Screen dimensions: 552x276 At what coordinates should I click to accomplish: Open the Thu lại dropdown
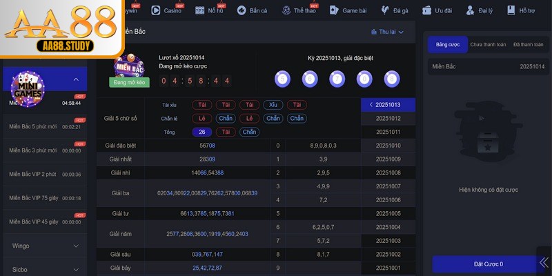point(386,32)
